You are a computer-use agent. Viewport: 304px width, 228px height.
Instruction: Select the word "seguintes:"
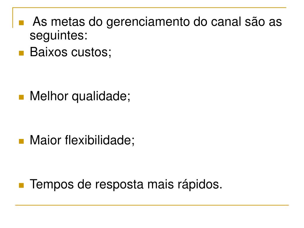click(x=58, y=36)
